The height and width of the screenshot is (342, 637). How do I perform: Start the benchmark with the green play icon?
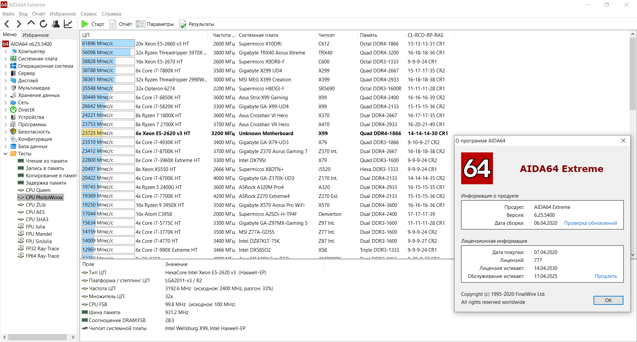pyautogui.click(x=85, y=24)
